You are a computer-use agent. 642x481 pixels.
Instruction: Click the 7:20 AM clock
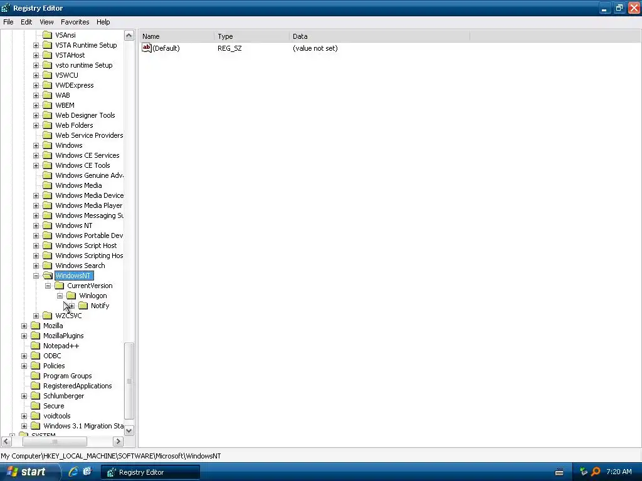click(619, 472)
